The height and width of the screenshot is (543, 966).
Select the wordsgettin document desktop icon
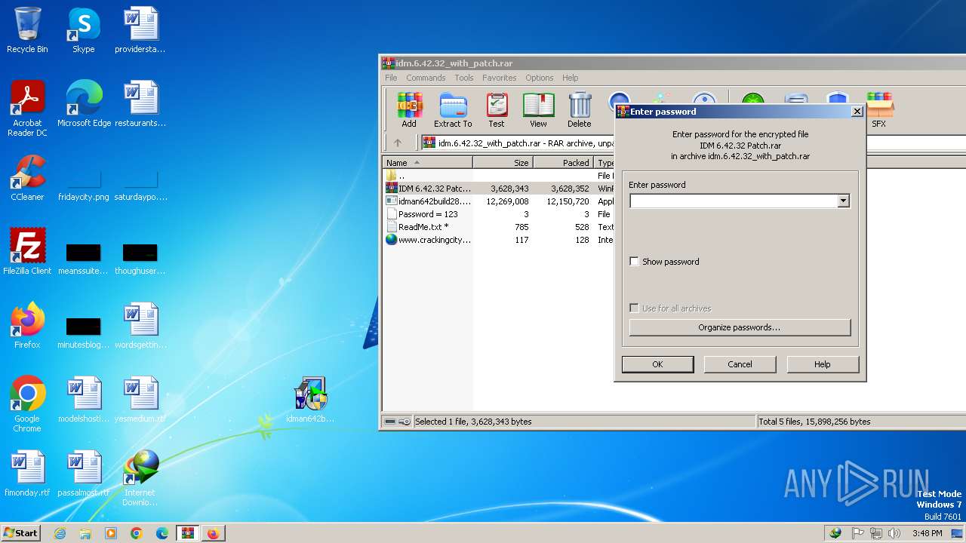point(140,326)
